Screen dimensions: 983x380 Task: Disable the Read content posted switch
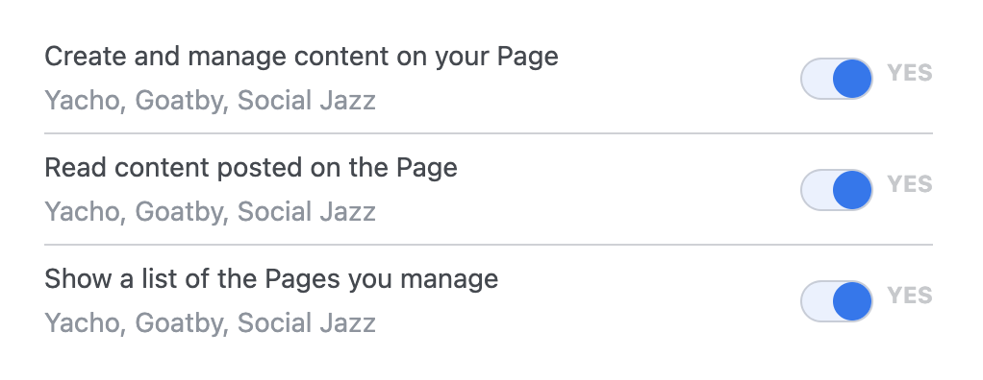tap(836, 190)
